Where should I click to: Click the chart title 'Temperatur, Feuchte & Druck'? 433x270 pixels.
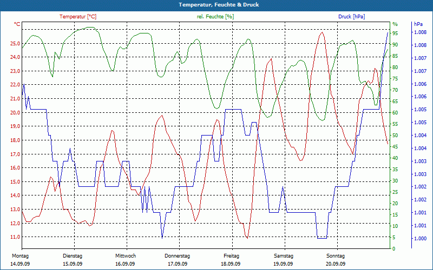tap(219, 5)
